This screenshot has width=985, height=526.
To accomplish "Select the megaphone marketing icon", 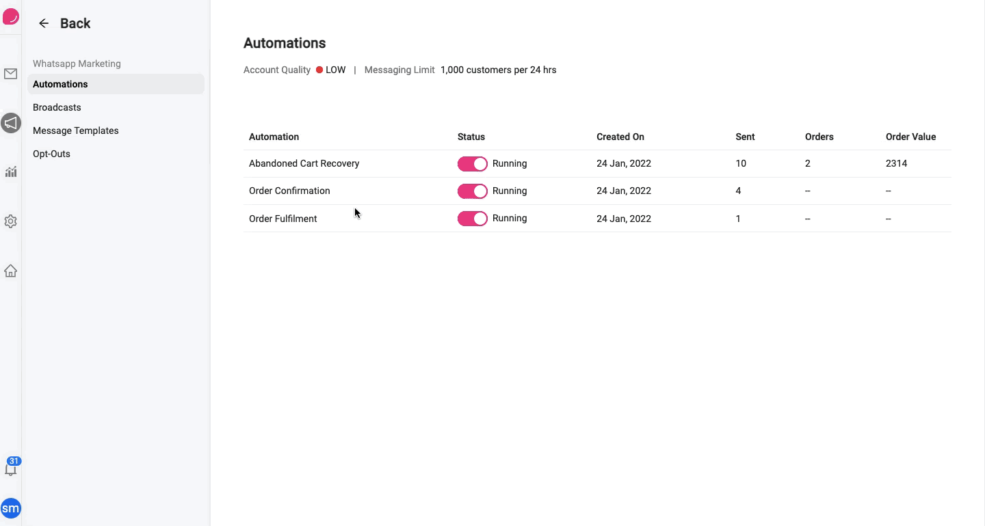I will pyautogui.click(x=10, y=123).
